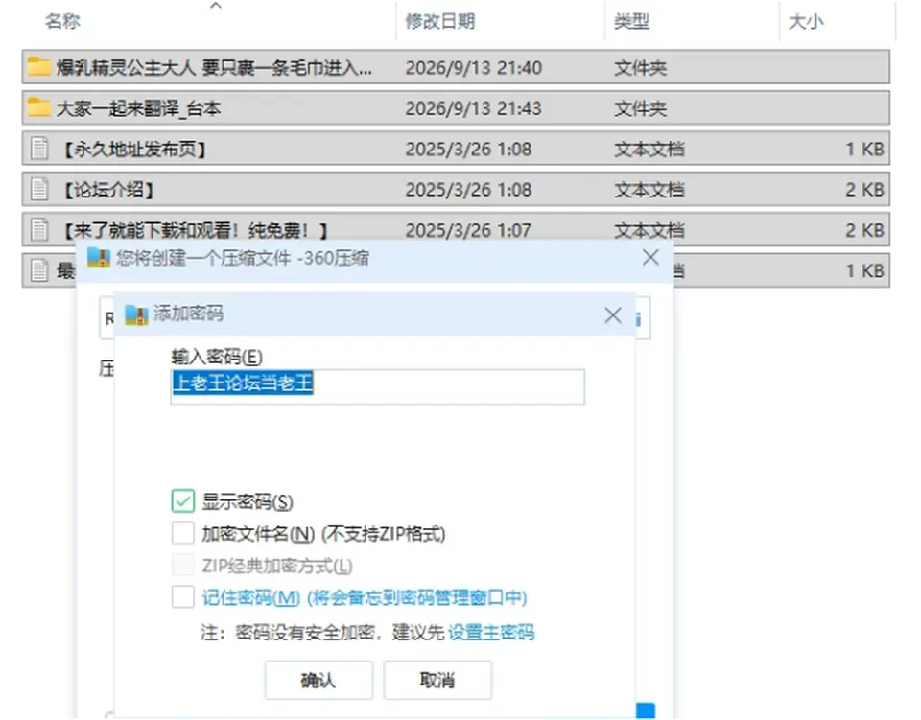
Task: Uncheck the 显示密码(S) checkbox
Action: (182, 501)
